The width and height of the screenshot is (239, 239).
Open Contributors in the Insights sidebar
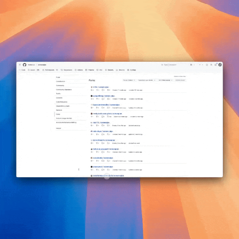pyautogui.click(x=60, y=81)
